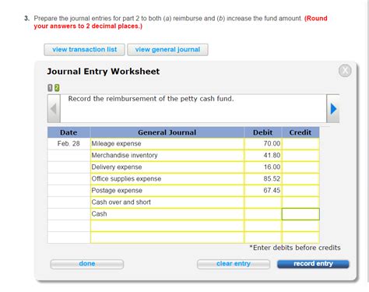Select the Delivery expense account cell
Screen dimensions: 369x292
167,167
